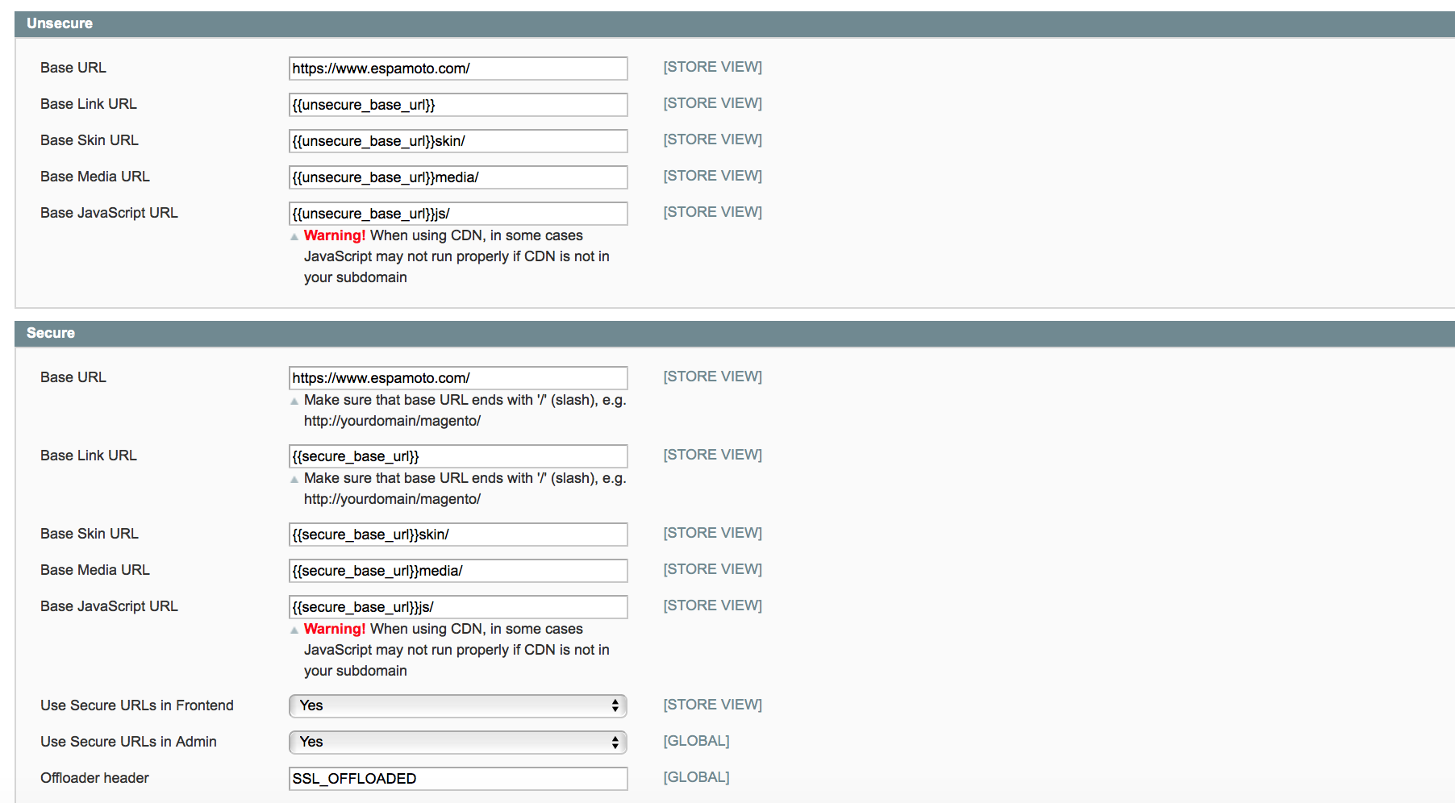
Task: Click the warning triangle for the secure JavaScript warning
Action: tap(294, 629)
